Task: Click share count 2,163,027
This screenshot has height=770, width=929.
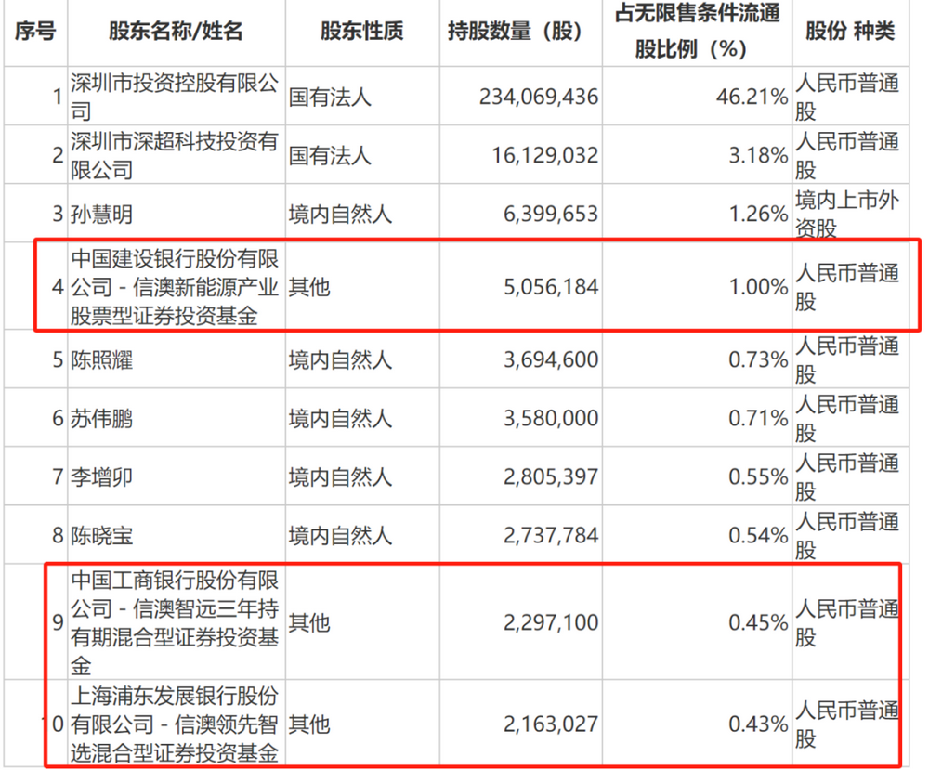Action: coord(551,724)
